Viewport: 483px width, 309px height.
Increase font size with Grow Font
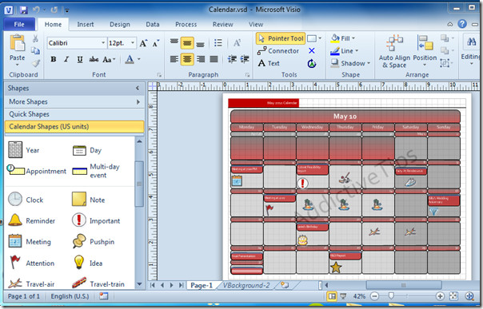[x=143, y=43]
